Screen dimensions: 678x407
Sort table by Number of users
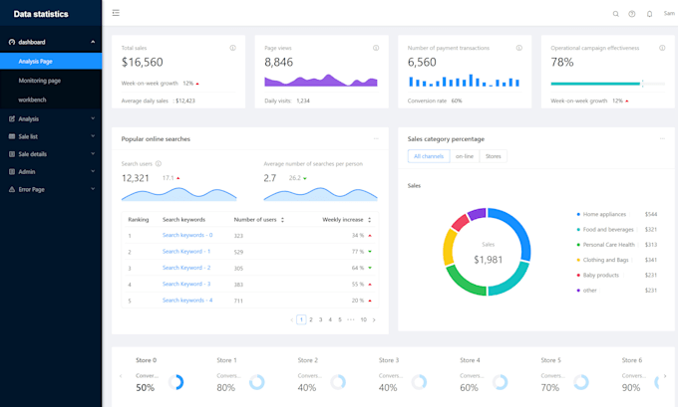pyautogui.click(x=282, y=220)
